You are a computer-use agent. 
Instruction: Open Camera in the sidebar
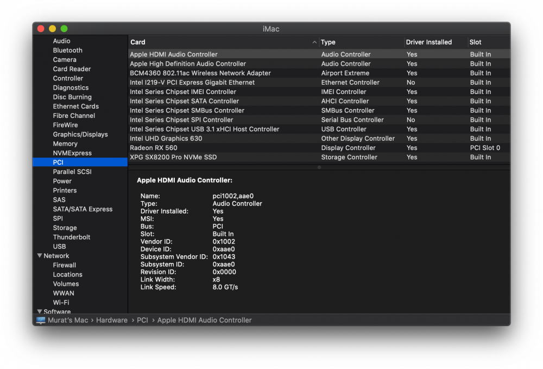tap(65, 60)
